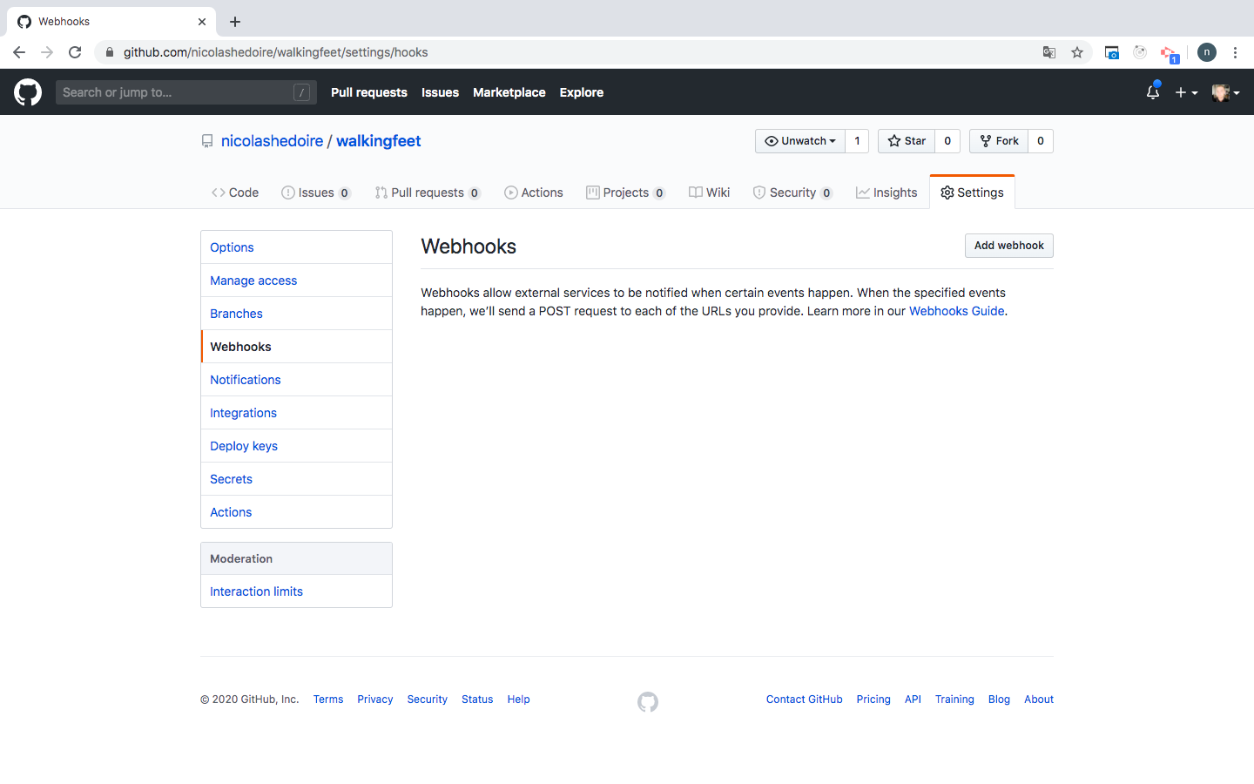1254x784 pixels.
Task: Switch to the Insights tab
Action: click(x=887, y=193)
